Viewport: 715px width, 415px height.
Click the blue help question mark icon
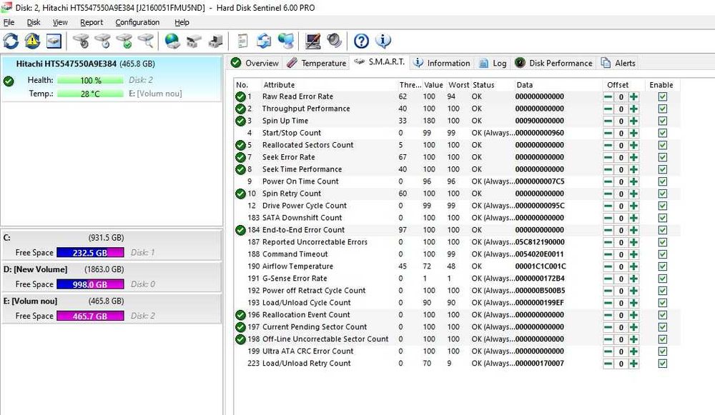click(362, 41)
